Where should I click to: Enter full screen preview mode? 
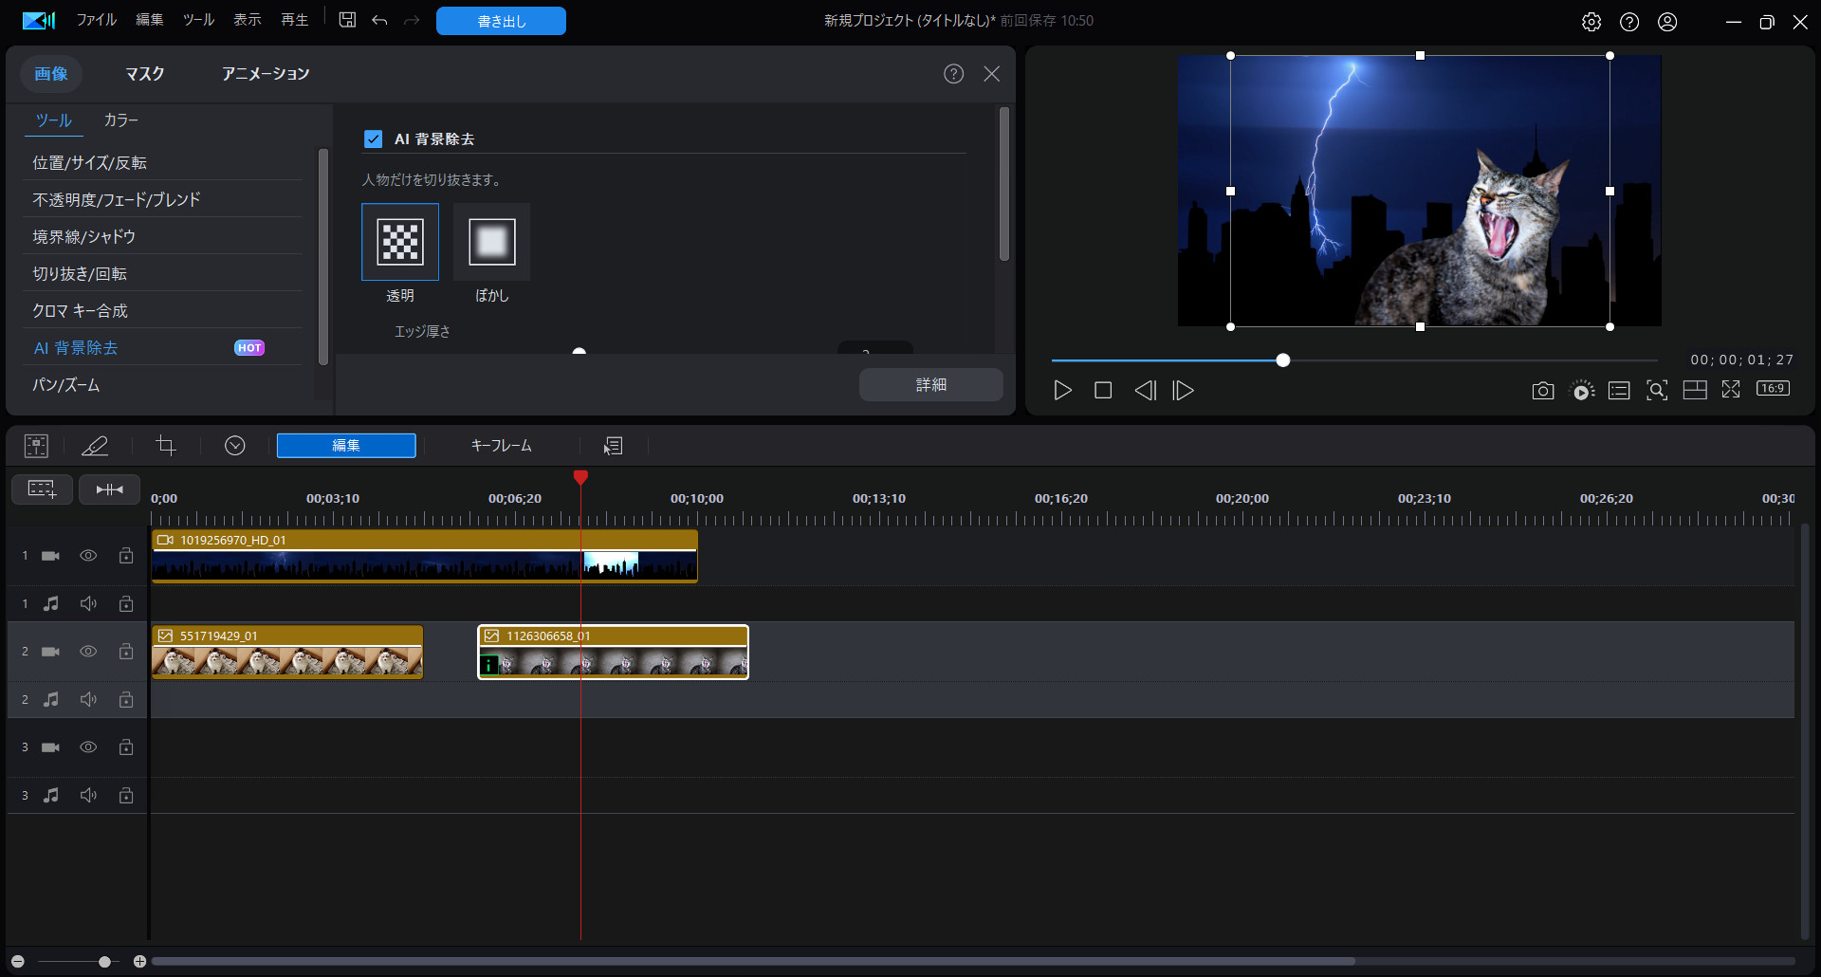(x=1731, y=389)
